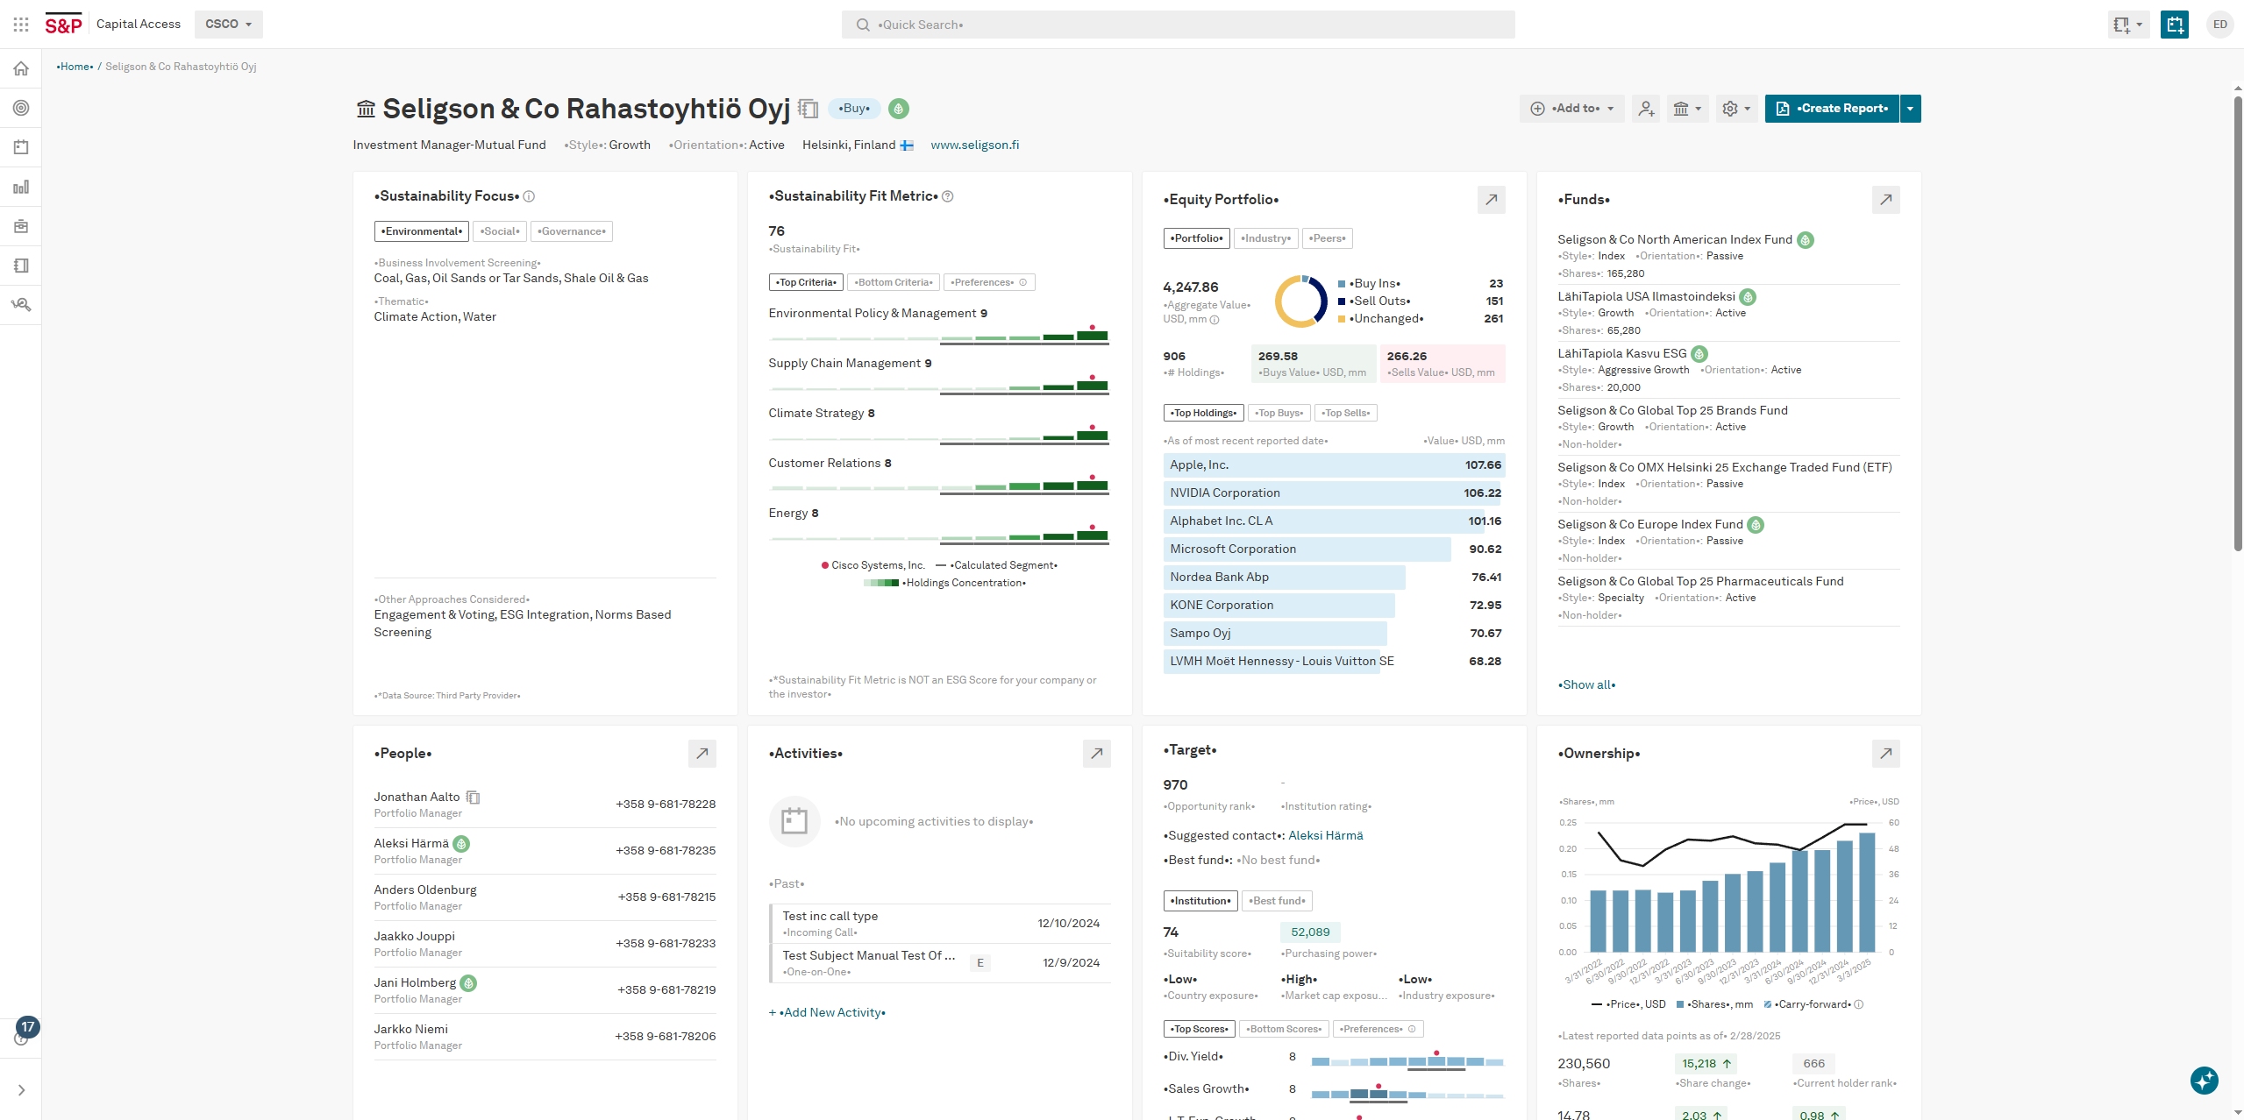Toggle Bottom Criteria in Sustainability Fit
Viewport: 2244px width, 1120px height.
pyautogui.click(x=894, y=282)
